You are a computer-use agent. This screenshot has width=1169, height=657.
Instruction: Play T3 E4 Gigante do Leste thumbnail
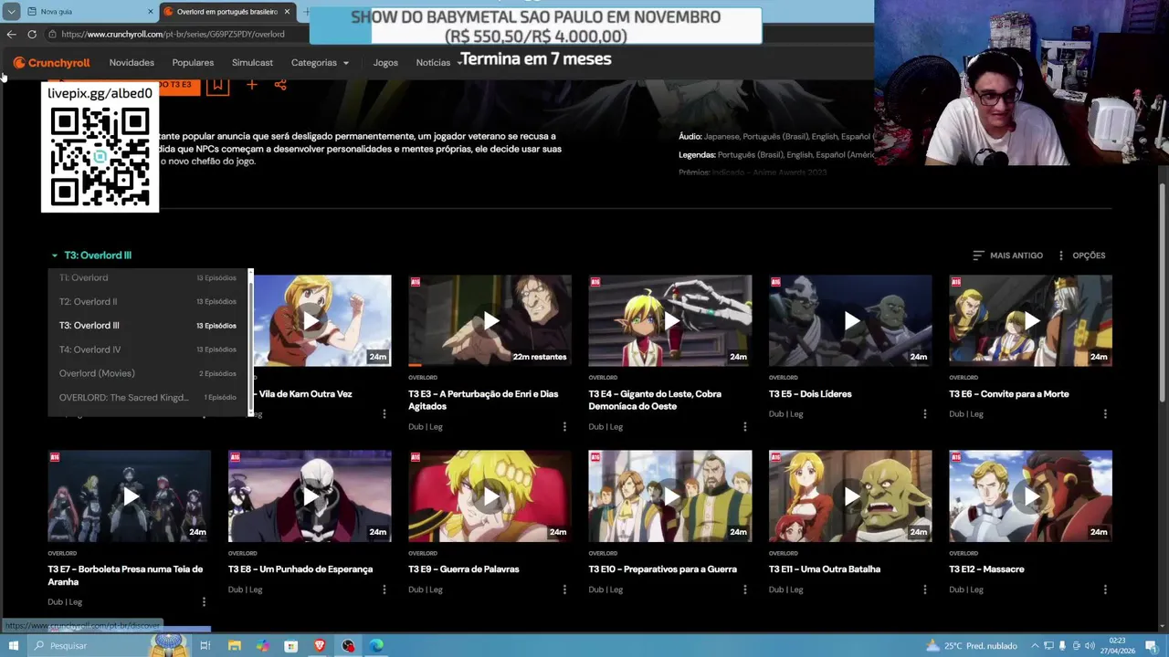coord(670,320)
